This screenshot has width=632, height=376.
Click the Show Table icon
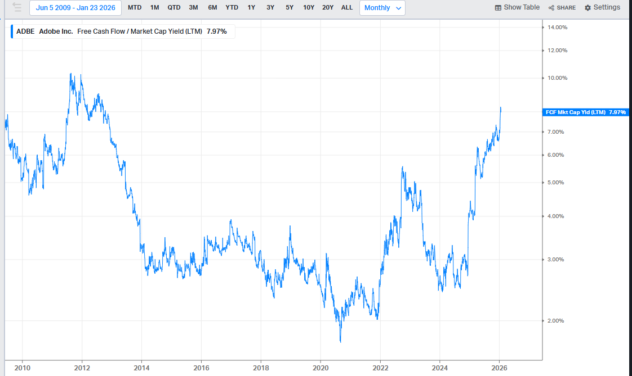(498, 8)
